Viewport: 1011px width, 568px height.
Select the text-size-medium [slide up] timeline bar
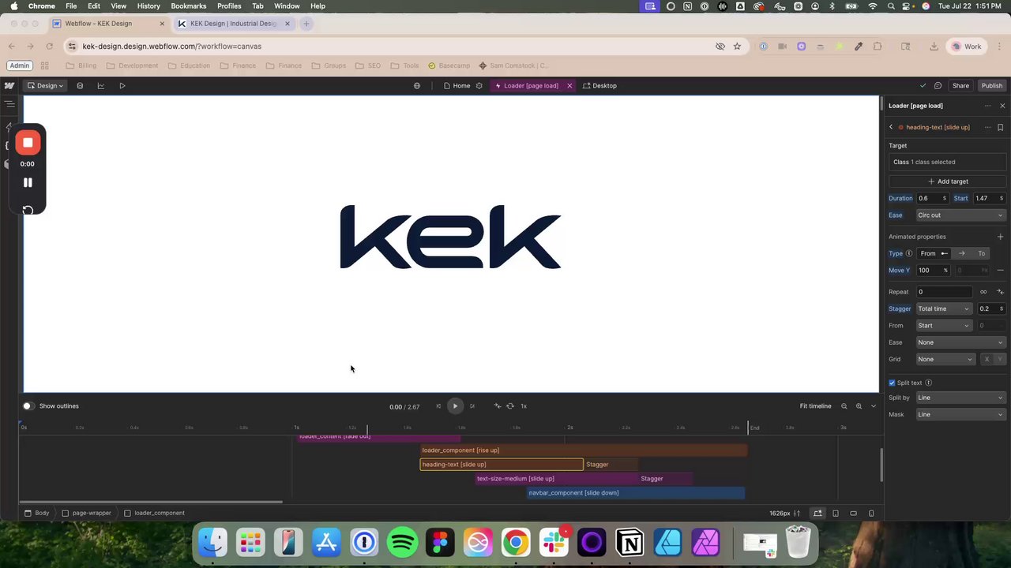coord(557,479)
